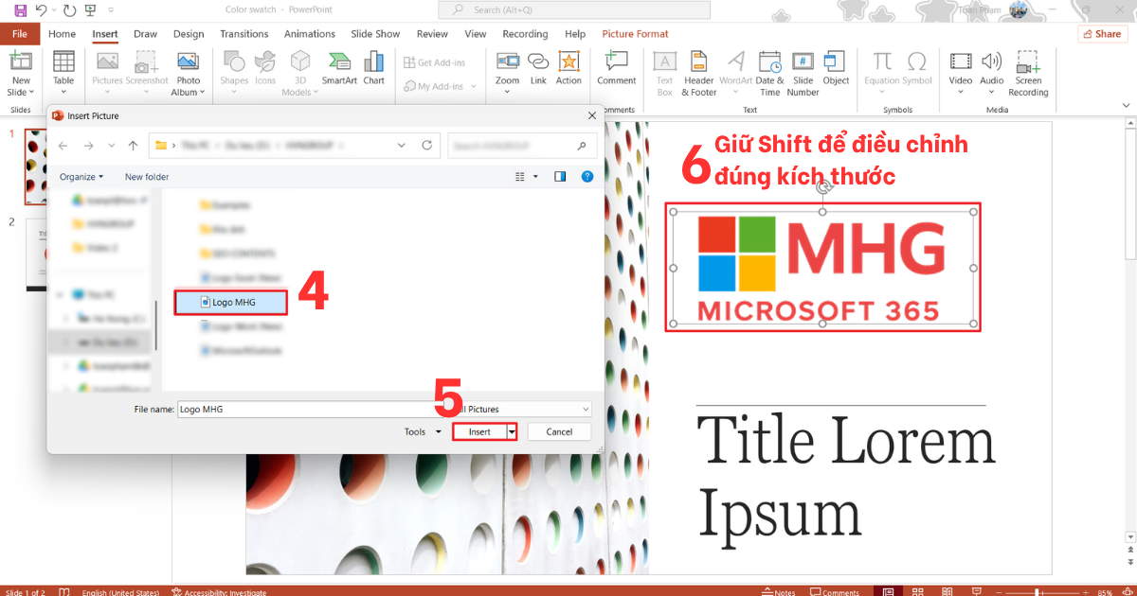Switch to the Home tab
Screen dimensions: 1137x596
pos(62,34)
